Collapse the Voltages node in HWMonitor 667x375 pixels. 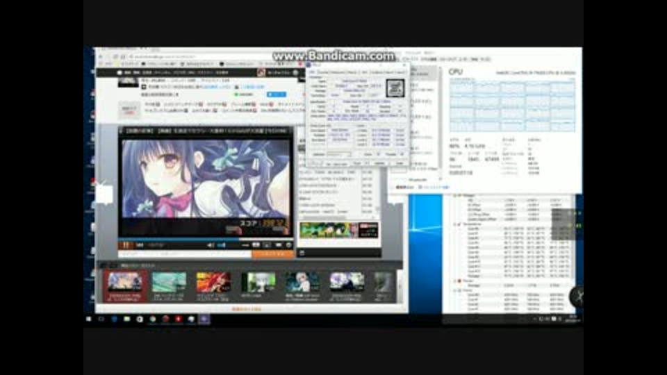coord(454,196)
